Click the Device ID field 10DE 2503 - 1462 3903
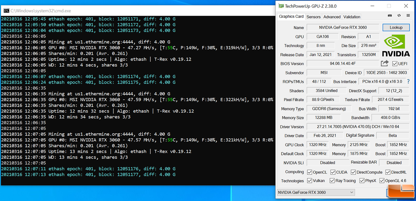The image size is (416, 201). 386,73
